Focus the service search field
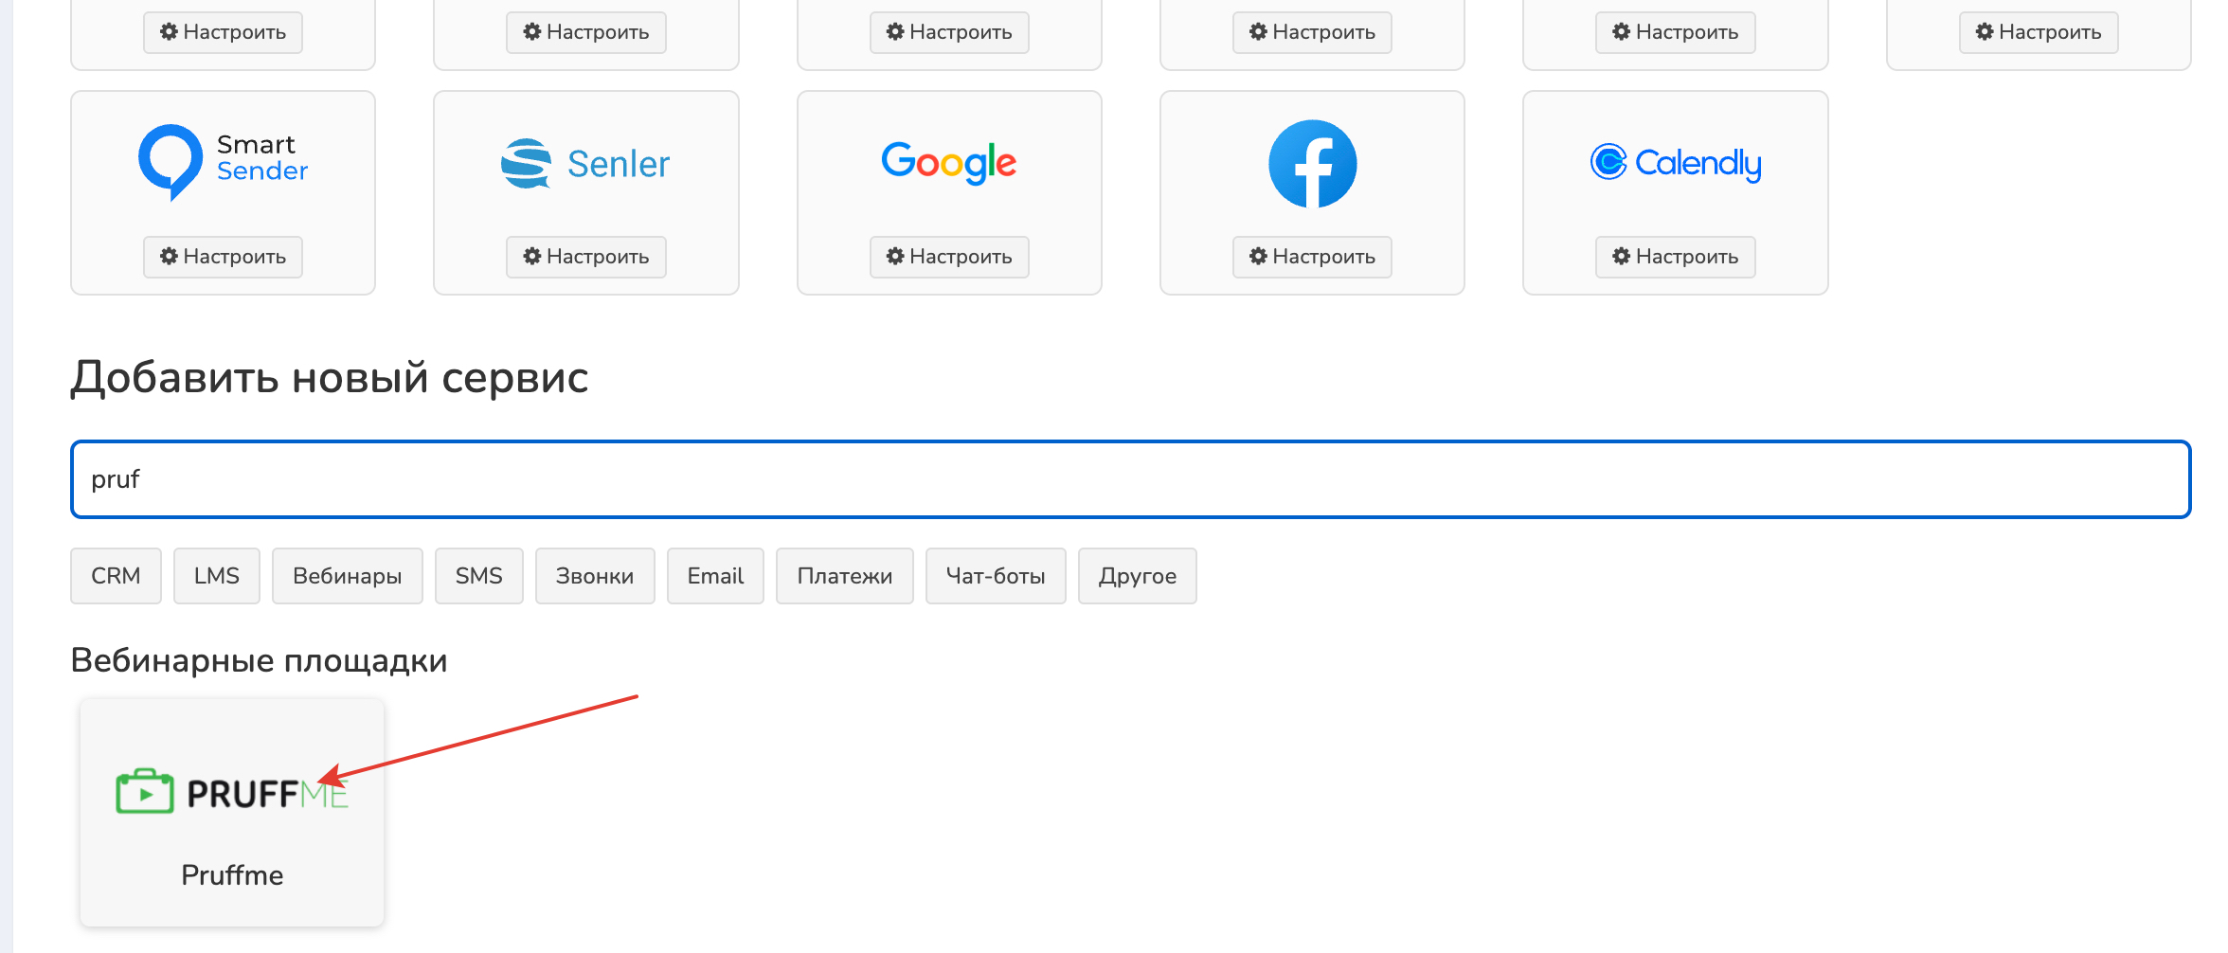2228x953 pixels. 1130,479
